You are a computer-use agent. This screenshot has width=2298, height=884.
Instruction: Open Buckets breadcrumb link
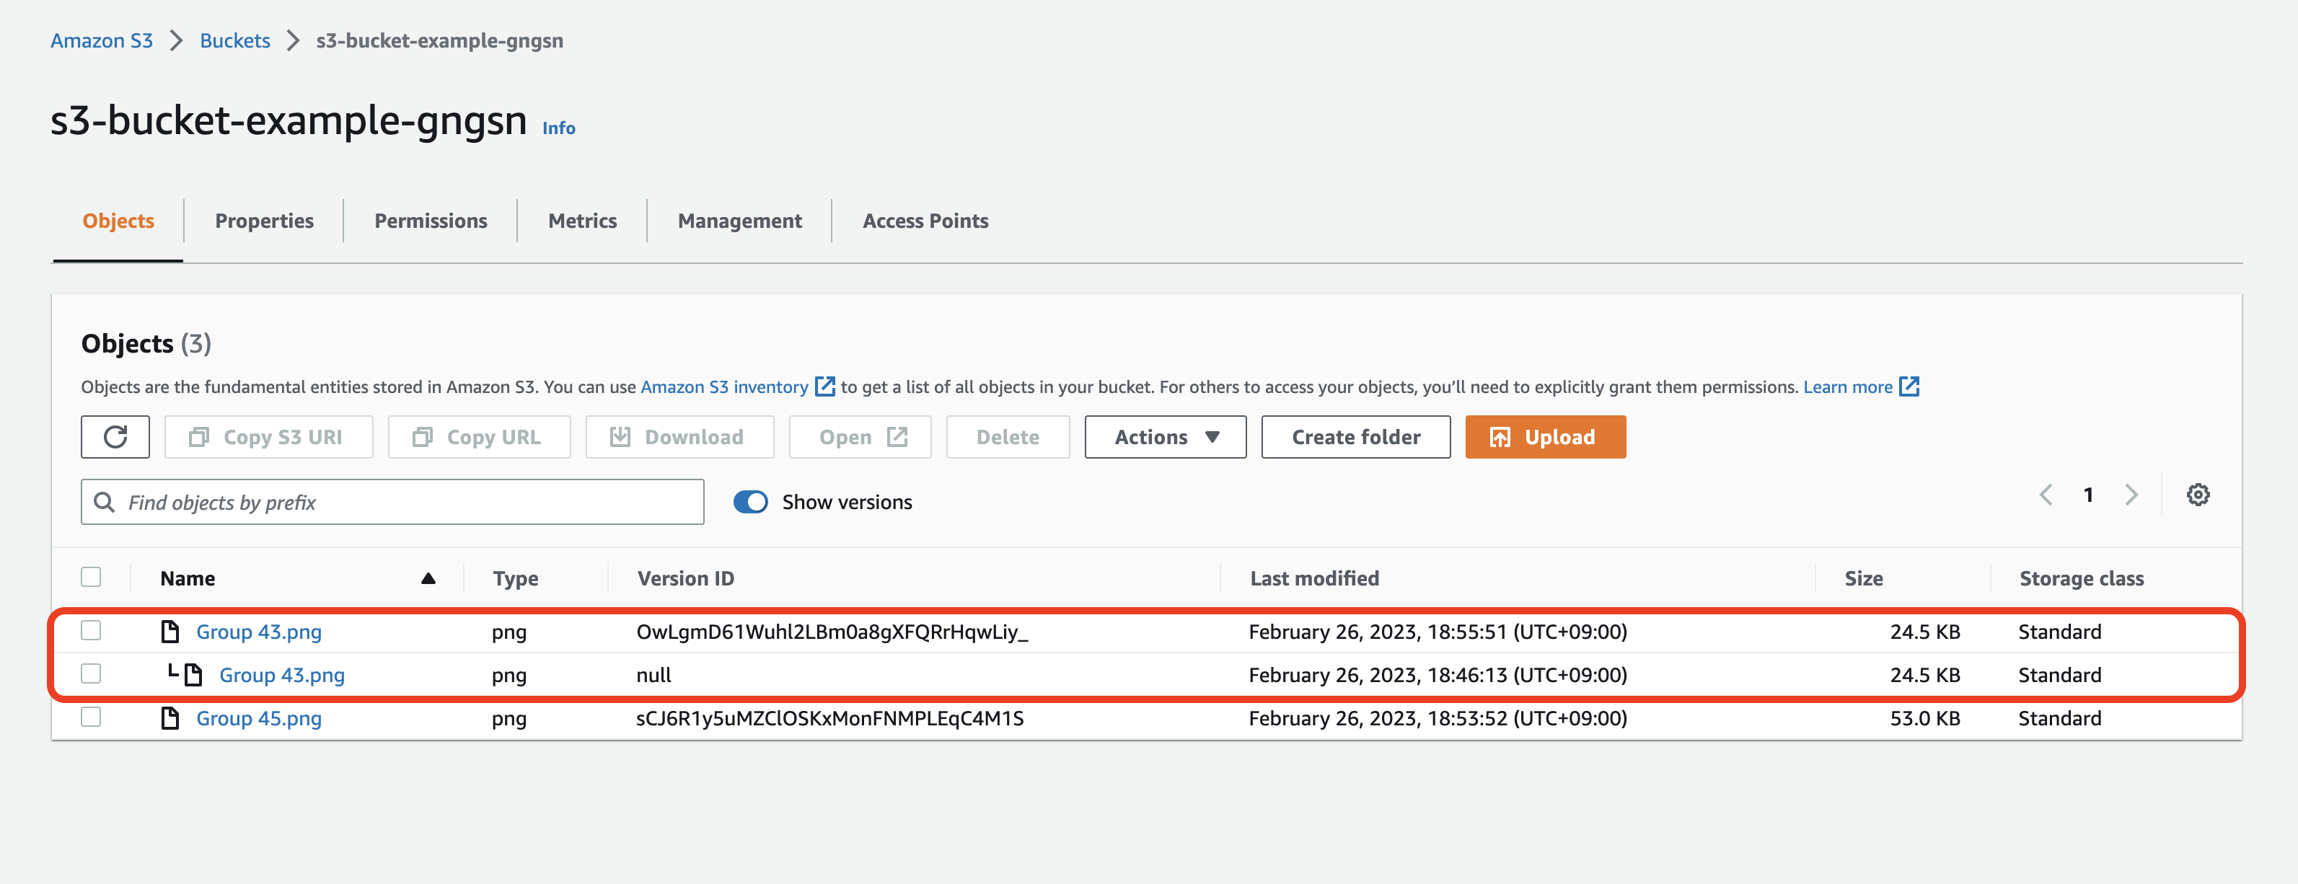tap(234, 40)
